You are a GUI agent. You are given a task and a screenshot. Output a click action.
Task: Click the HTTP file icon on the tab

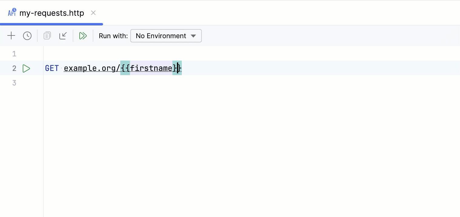[12, 12]
